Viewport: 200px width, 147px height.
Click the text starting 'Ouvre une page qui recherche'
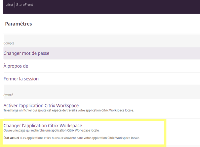(51, 131)
